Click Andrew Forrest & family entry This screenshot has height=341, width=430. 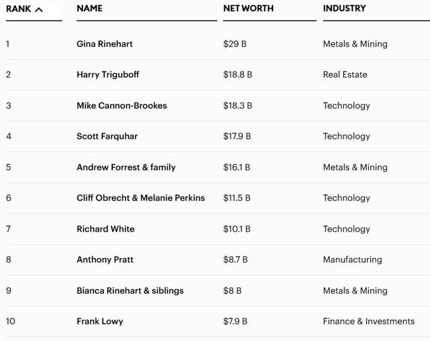pos(126,167)
